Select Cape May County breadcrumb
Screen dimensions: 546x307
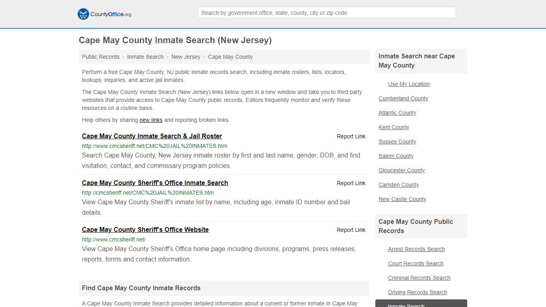point(230,57)
